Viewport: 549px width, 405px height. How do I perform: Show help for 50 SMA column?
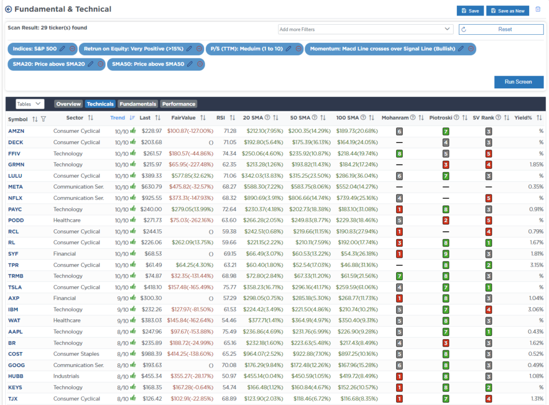pos(314,117)
